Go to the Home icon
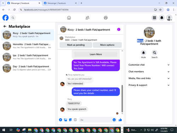 tap(69, 18)
